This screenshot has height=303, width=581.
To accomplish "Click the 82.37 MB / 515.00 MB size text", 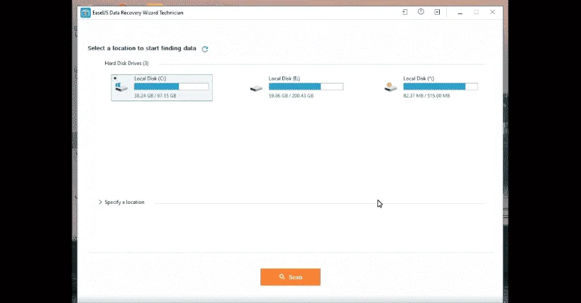I will (x=426, y=96).
